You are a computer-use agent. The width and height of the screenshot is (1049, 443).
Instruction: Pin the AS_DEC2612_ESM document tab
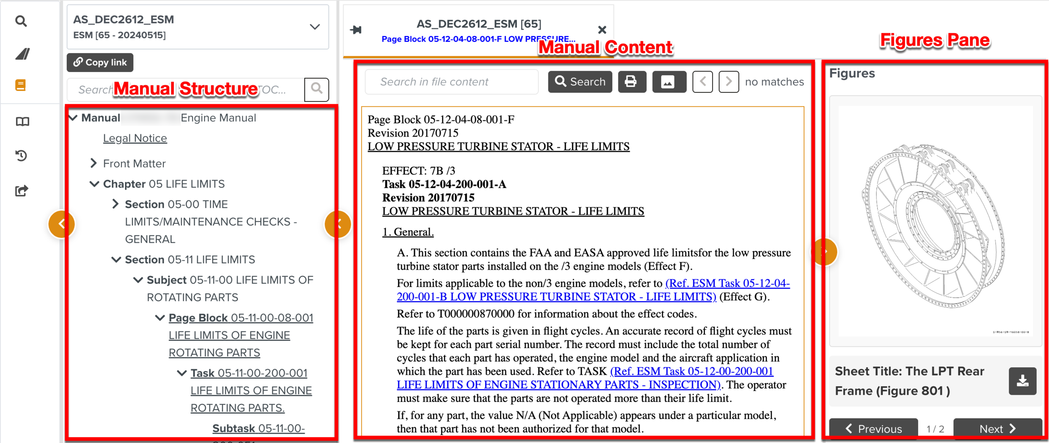point(356,29)
